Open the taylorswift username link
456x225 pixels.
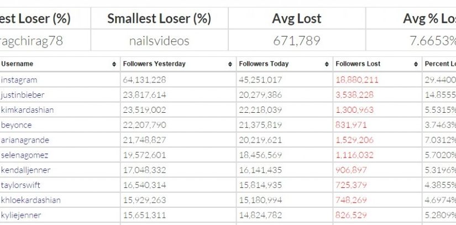pos(20,185)
